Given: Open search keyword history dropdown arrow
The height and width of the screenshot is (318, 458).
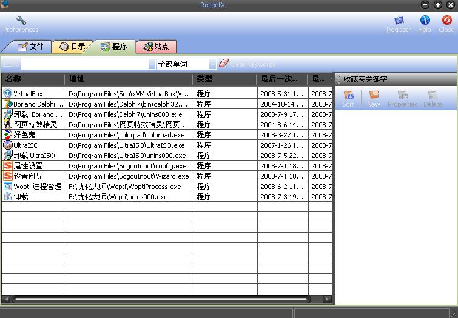Looking at the screenshot, I should 152,64.
